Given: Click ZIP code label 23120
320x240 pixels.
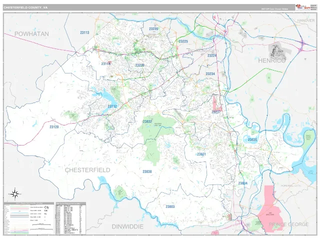Looking at the screenshot, I should [54, 127].
